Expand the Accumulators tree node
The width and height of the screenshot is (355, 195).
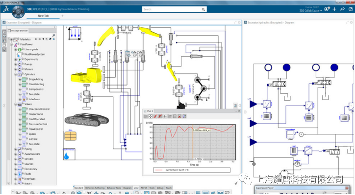[16, 154]
